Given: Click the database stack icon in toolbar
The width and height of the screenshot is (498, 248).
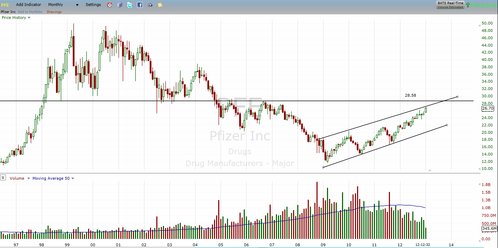Looking at the screenshot, I should tap(120, 5).
